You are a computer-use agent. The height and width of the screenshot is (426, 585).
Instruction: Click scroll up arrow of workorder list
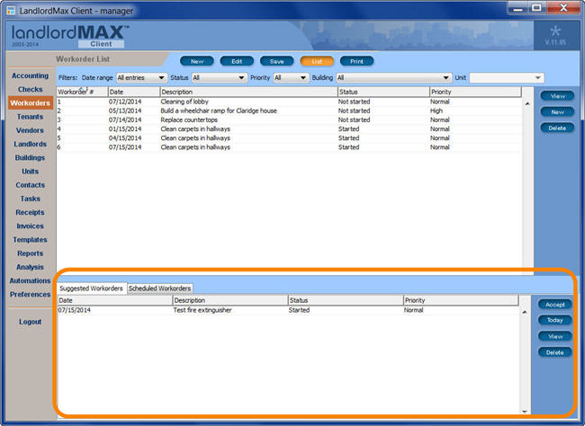(527, 103)
